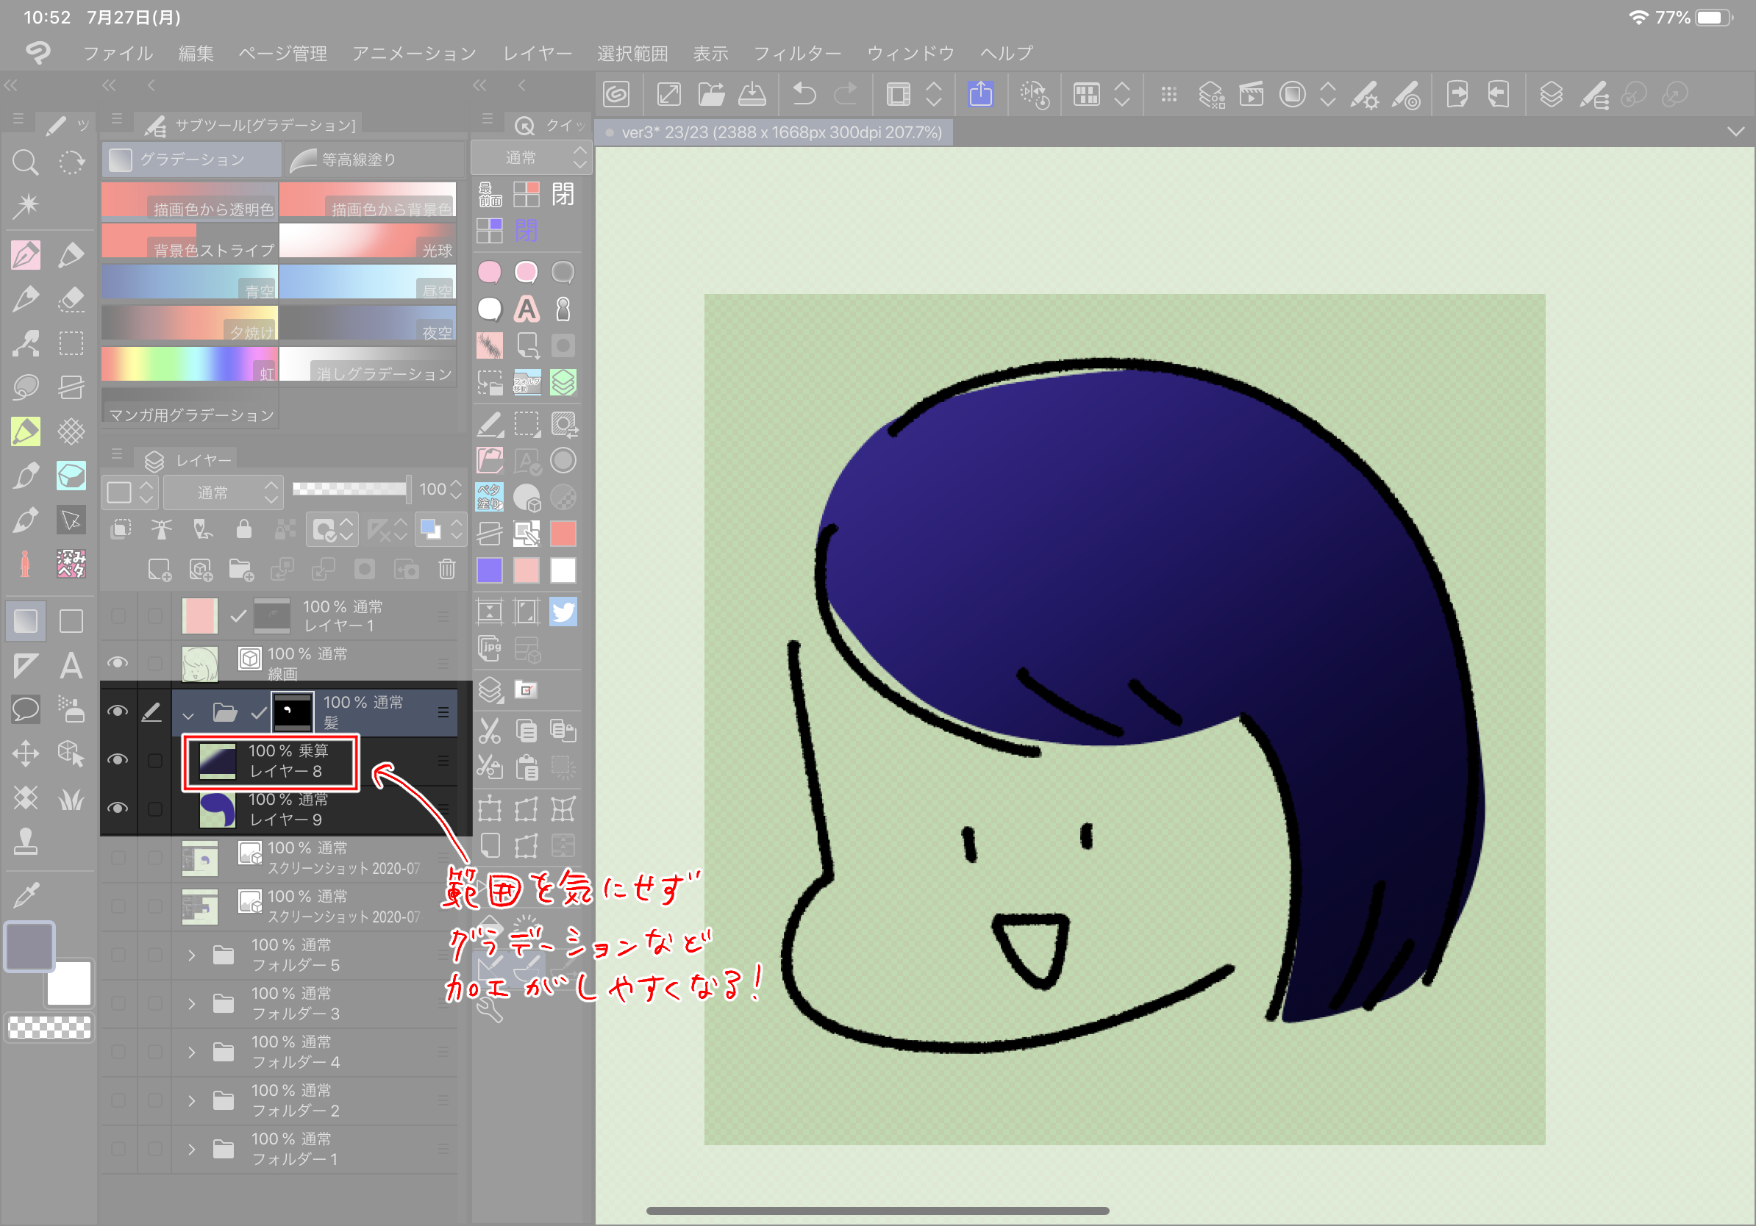Open layer blending mode 通常 dropdown

224,492
